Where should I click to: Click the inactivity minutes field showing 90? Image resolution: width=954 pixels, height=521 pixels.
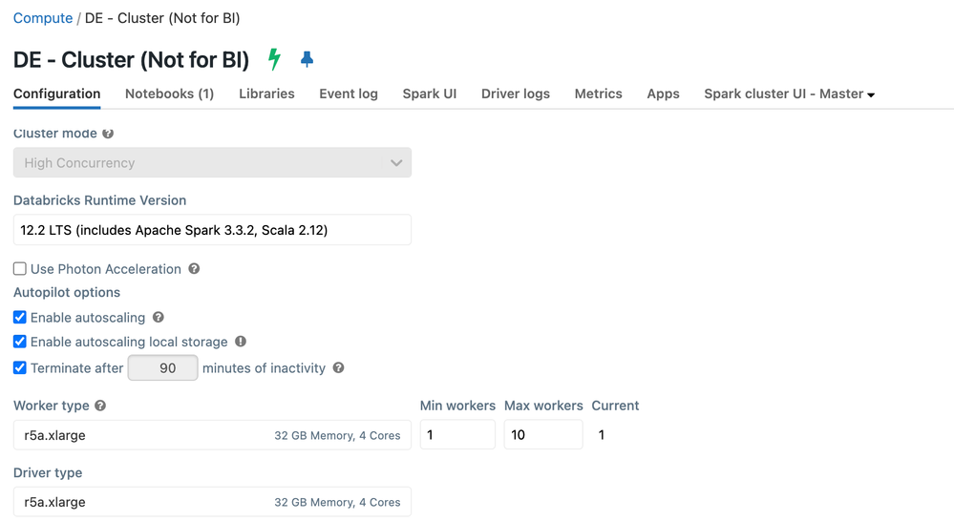[163, 368]
